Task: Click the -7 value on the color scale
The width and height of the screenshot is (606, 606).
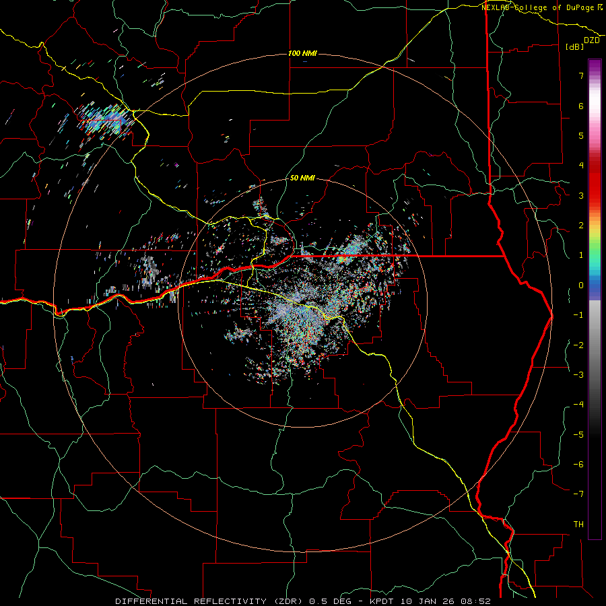Action: [578, 494]
